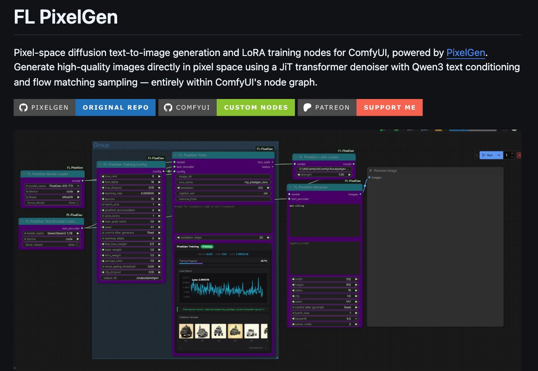This screenshot has height=371, width=538.
Task: Click the right arrow on resolution in Train node
Action: click(269, 187)
